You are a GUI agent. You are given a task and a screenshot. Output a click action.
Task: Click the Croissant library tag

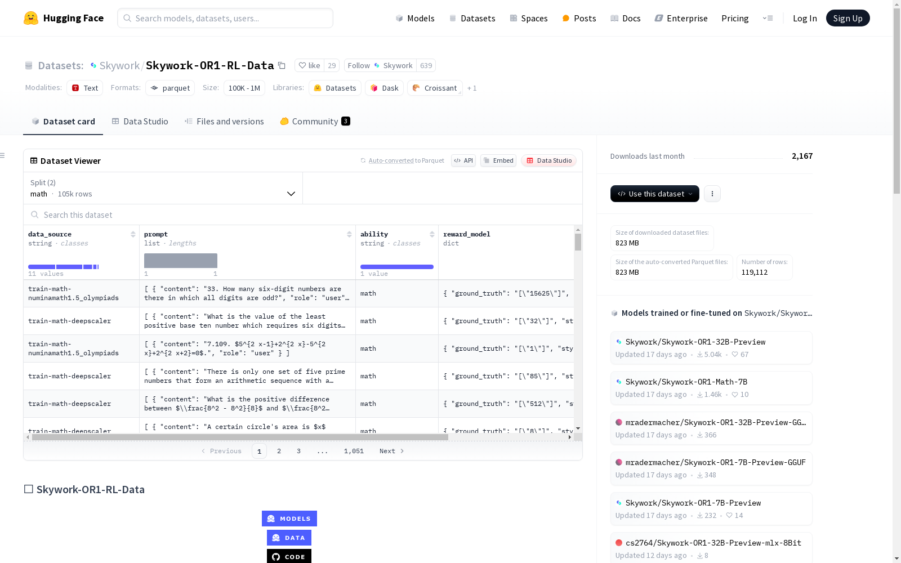[x=435, y=88]
